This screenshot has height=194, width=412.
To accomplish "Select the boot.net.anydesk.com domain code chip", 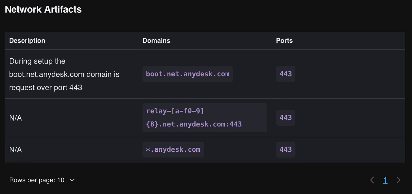I will coord(188,74).
